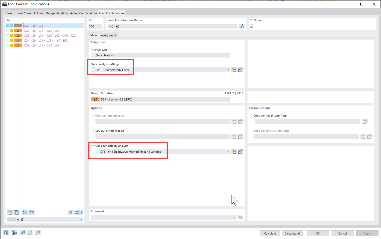Image resolution: width=381 pixels, height=239 pixels.
Task: Open the formula editor via the fx icon
Action: (38, 232)
